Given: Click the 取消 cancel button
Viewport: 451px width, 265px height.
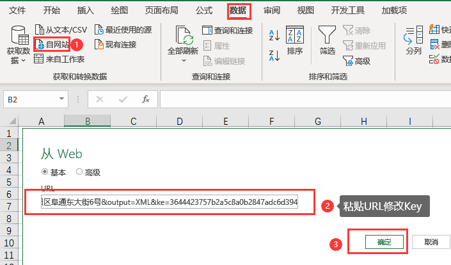Looking at the screenshot, I should point(431,242).
